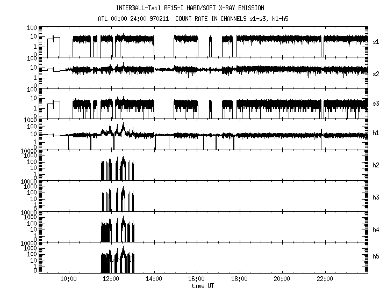
Task: Click the s3 channel label
Action: point(376,104)
